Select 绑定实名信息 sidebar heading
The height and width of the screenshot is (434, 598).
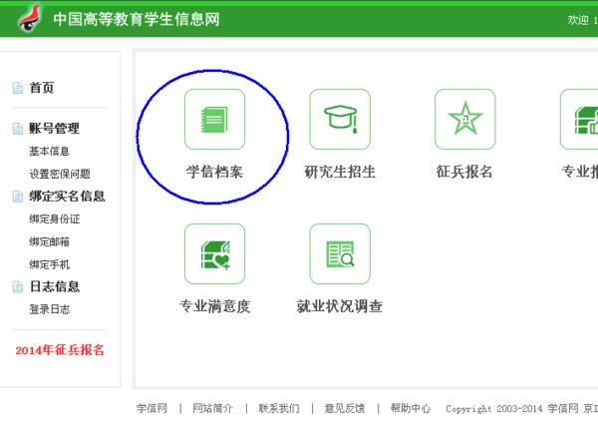pyautogui.click(x=67, y=197)
